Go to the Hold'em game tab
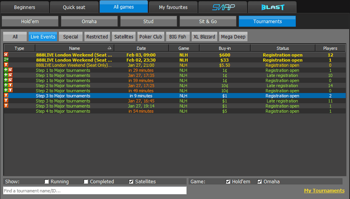 click(x=30, y=21)
